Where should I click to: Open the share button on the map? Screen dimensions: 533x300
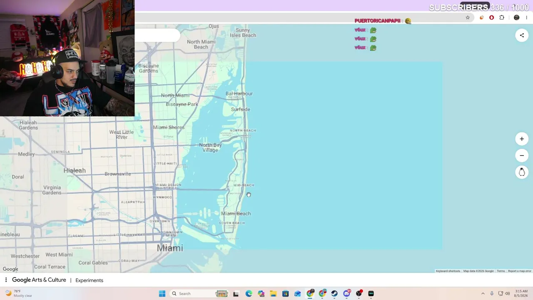[x=522, y=35]
